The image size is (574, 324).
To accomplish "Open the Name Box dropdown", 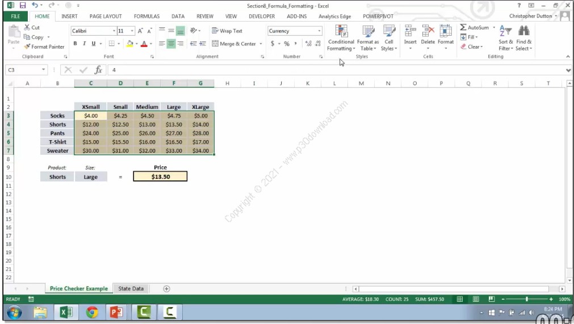I will [43, 69].
